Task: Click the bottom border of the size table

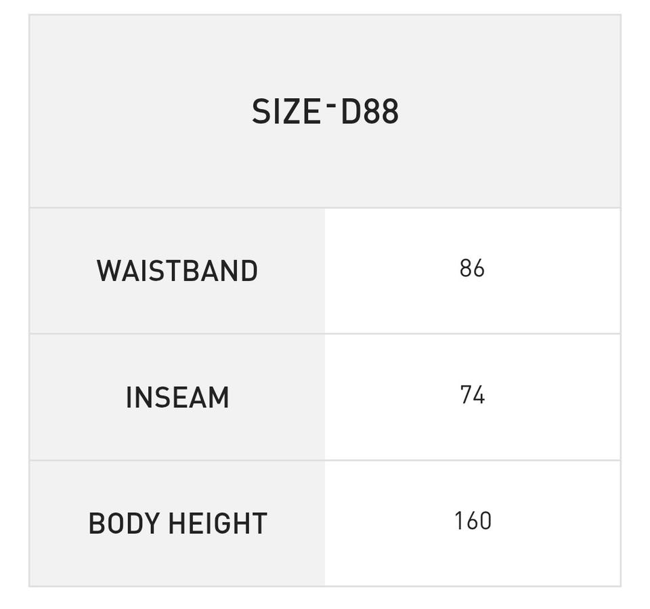Action: click(325, 586)
